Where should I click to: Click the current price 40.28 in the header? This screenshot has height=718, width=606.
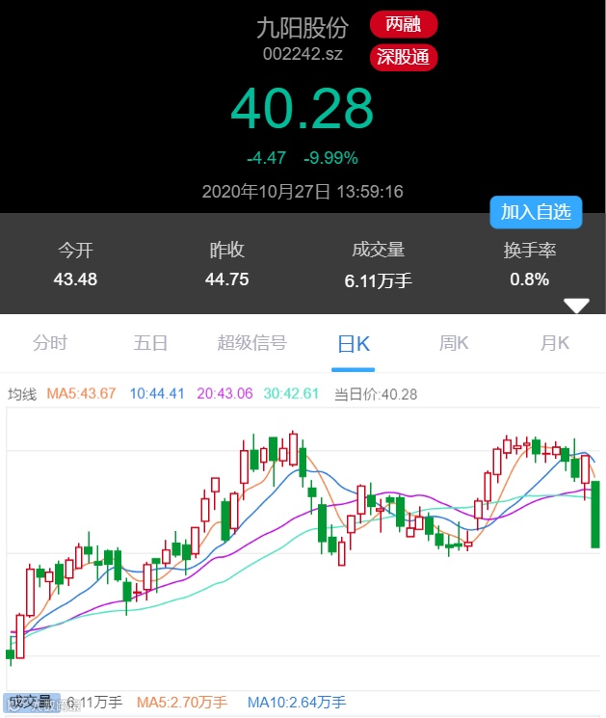303,109
